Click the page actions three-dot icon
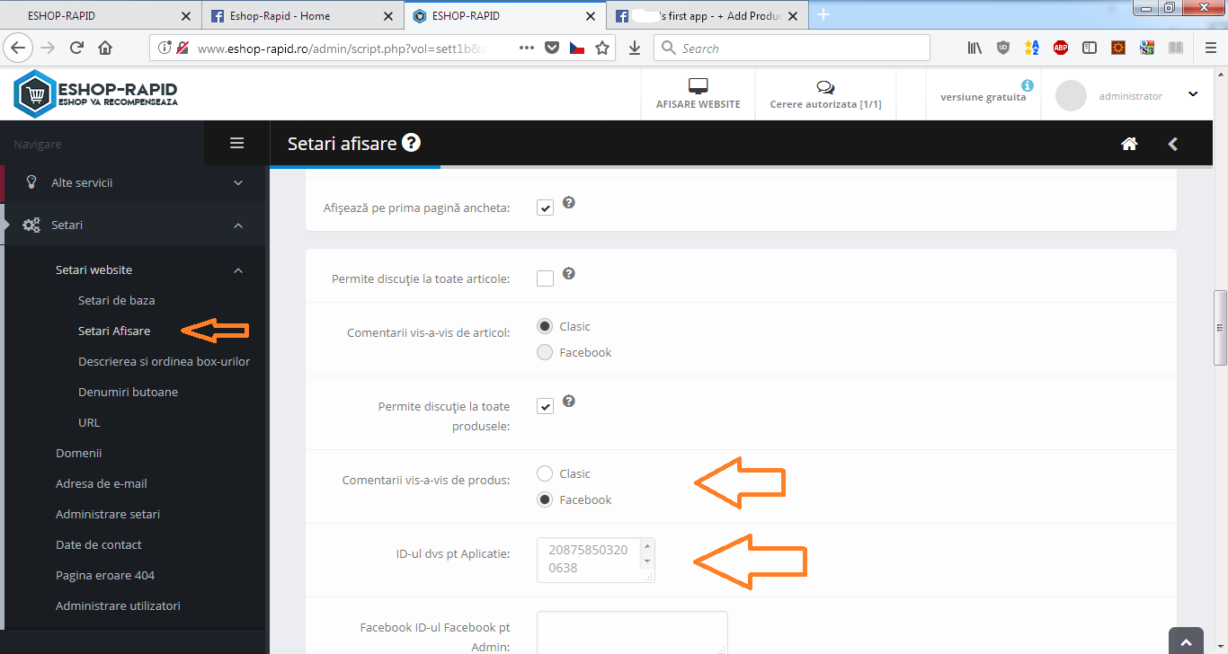1228x654 pixels. (x=527, y=49)
